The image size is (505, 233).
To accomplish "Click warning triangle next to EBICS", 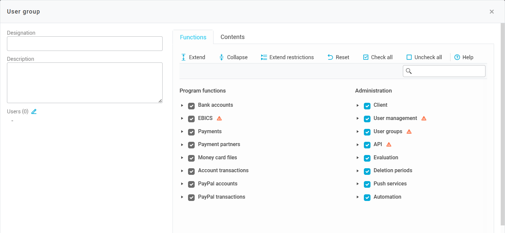I will tap(219, 118).
